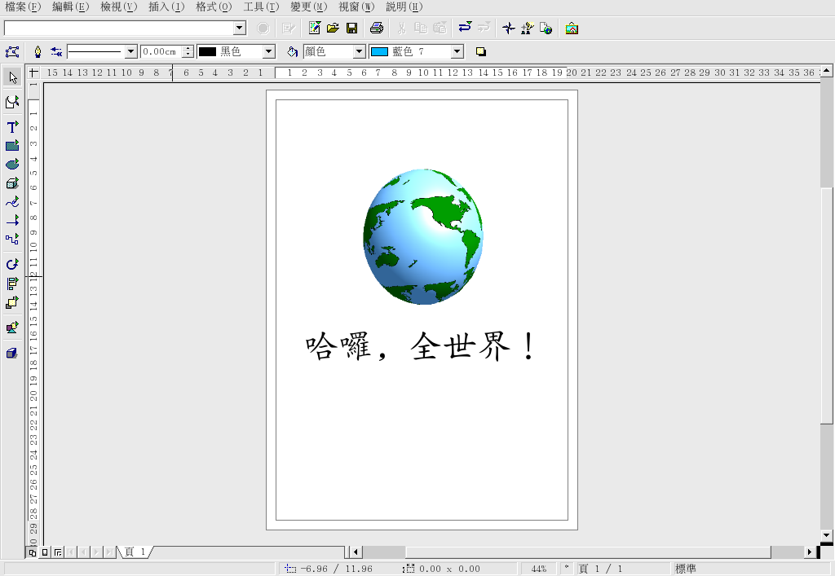Open the 檔案 menu

pos(23,7)
